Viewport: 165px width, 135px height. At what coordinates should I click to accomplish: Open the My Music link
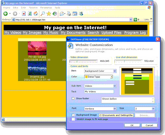coord(51,32)
